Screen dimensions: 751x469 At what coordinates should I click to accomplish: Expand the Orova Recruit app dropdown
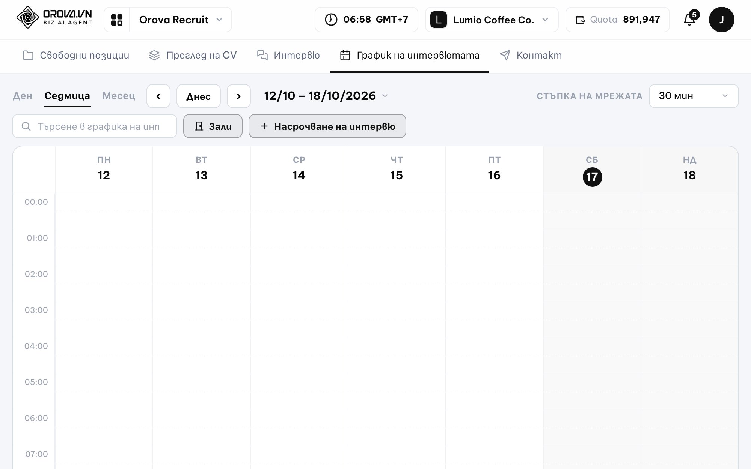tap(180, 20)
